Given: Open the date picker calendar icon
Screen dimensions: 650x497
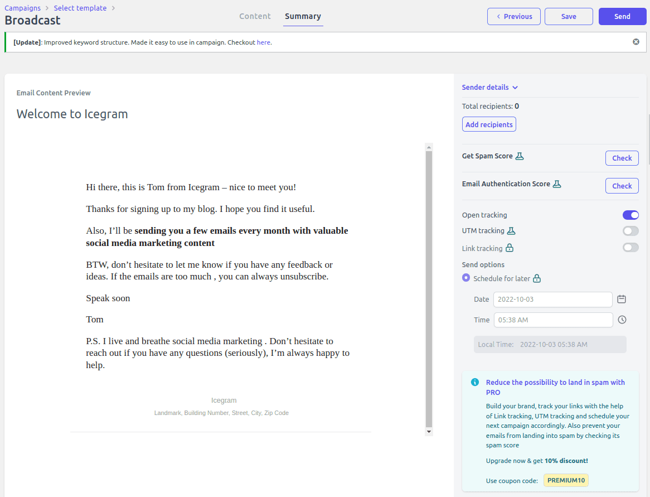Looking at the screenshot, I should coord(622,299).
